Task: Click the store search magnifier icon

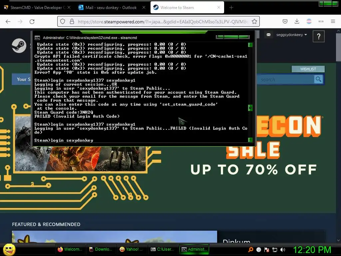Action: [x=318, y=79]
